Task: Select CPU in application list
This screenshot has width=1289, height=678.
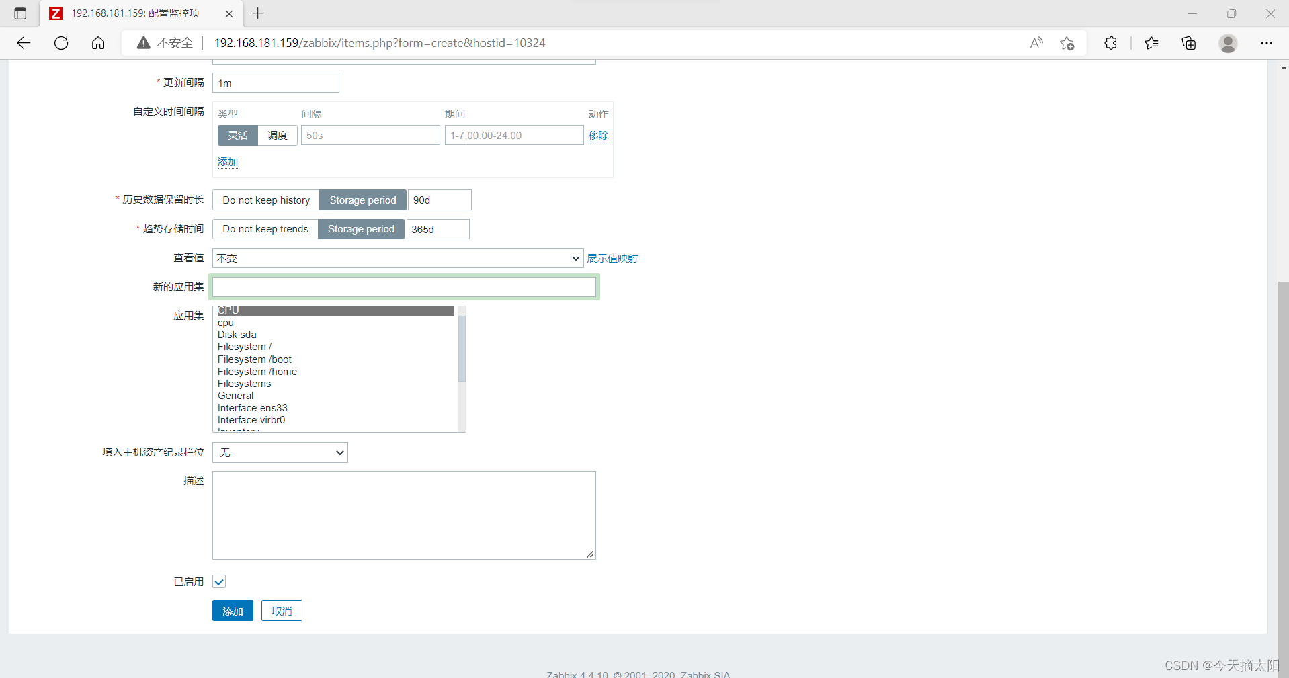Action: (335, 310)
